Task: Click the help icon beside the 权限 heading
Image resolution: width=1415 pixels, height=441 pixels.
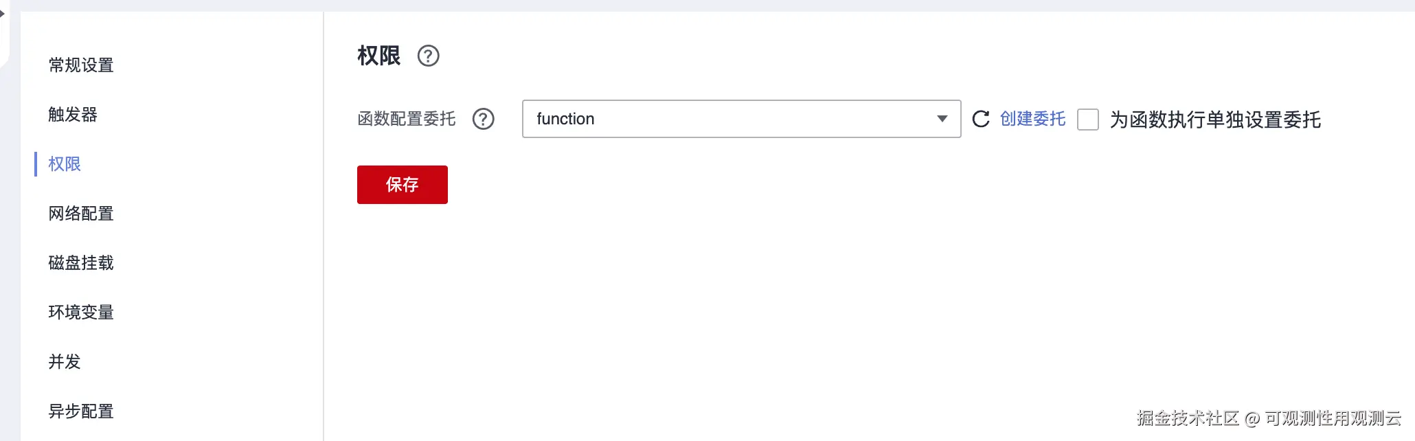Action: (x=428, y=56)
